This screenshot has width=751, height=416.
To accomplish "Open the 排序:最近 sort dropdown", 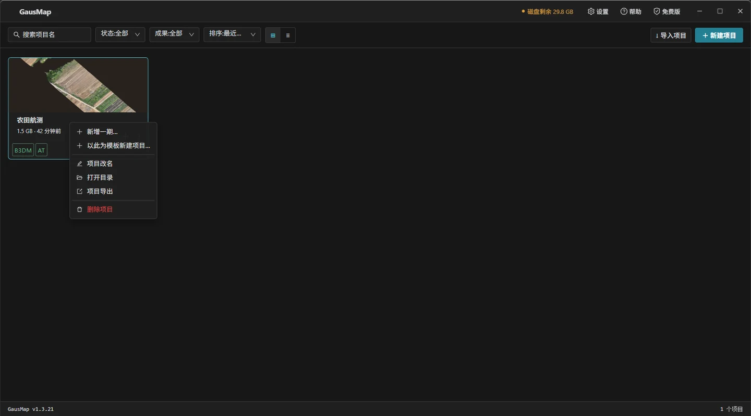I will [232, 35].
